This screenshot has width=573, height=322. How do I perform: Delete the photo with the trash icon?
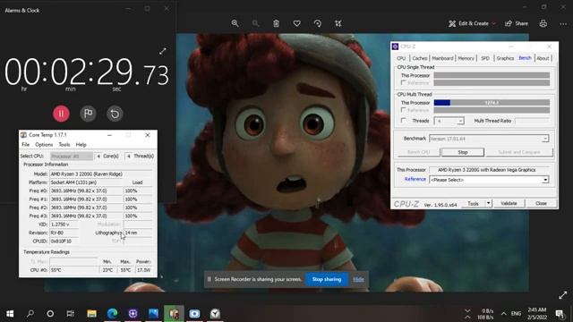277,23
